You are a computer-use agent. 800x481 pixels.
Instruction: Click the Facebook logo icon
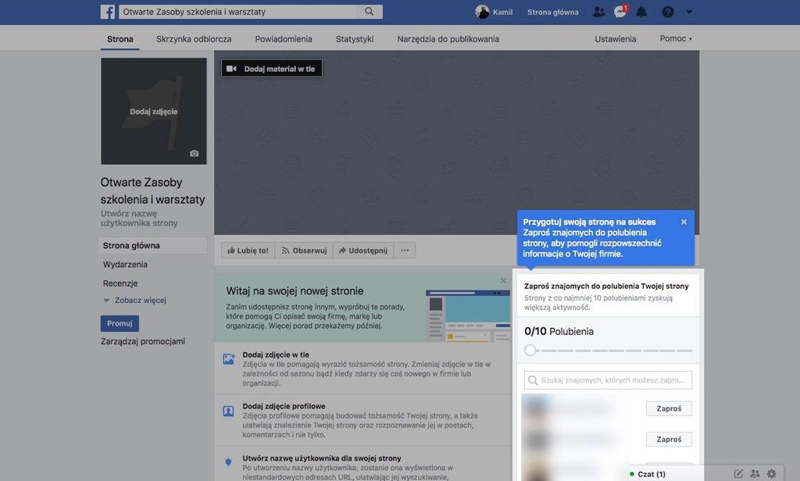[108, 12]
